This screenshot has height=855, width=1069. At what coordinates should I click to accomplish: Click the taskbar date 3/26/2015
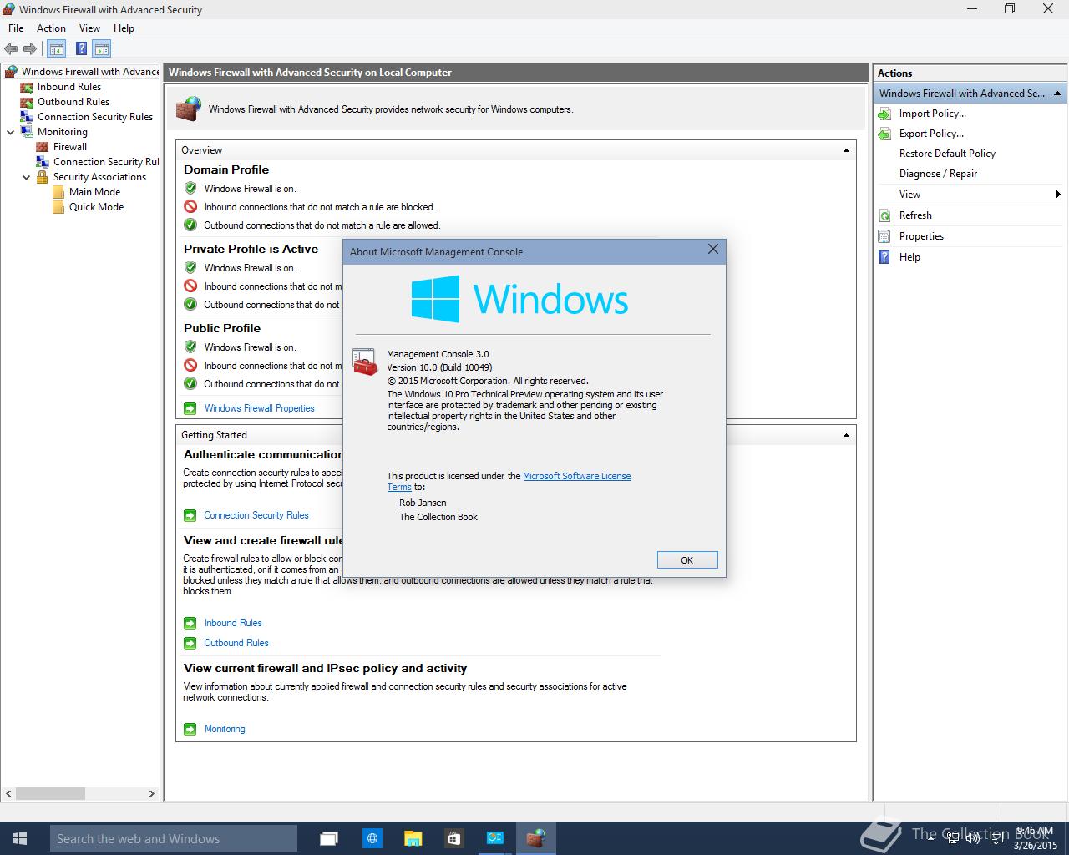1036,845
